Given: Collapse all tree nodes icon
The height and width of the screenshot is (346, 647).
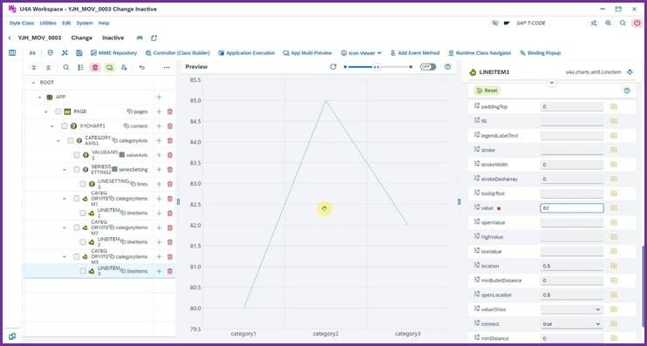Looking at the screenshot, I should [x=48, y=67].
